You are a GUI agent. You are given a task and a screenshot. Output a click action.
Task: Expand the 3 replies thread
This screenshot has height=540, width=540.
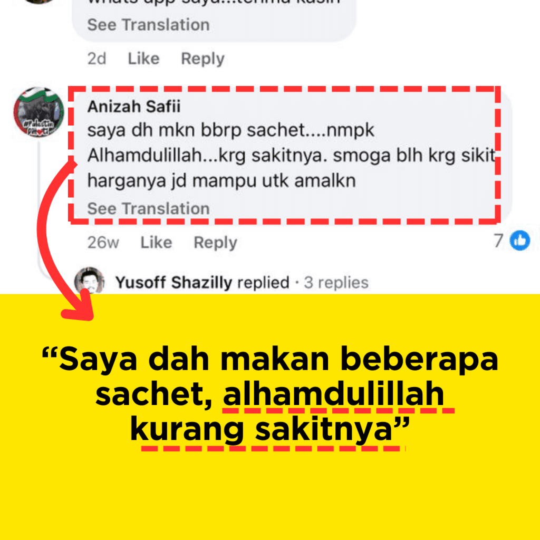(336, 283)
